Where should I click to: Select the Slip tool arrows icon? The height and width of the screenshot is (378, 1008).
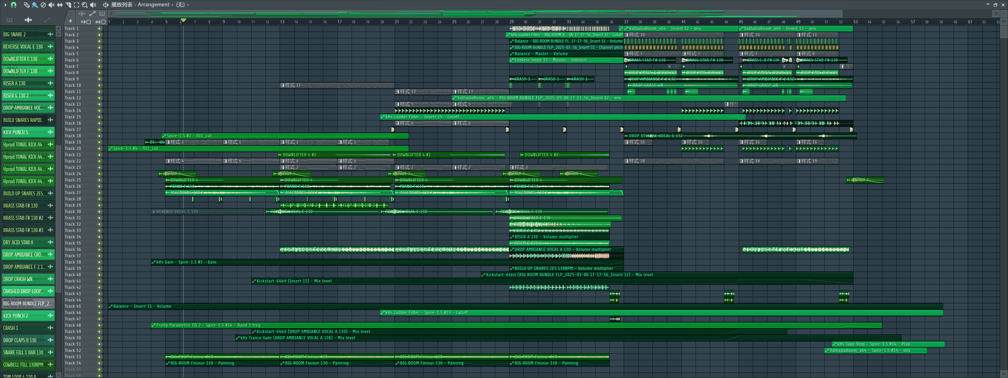tap(60, 5)
